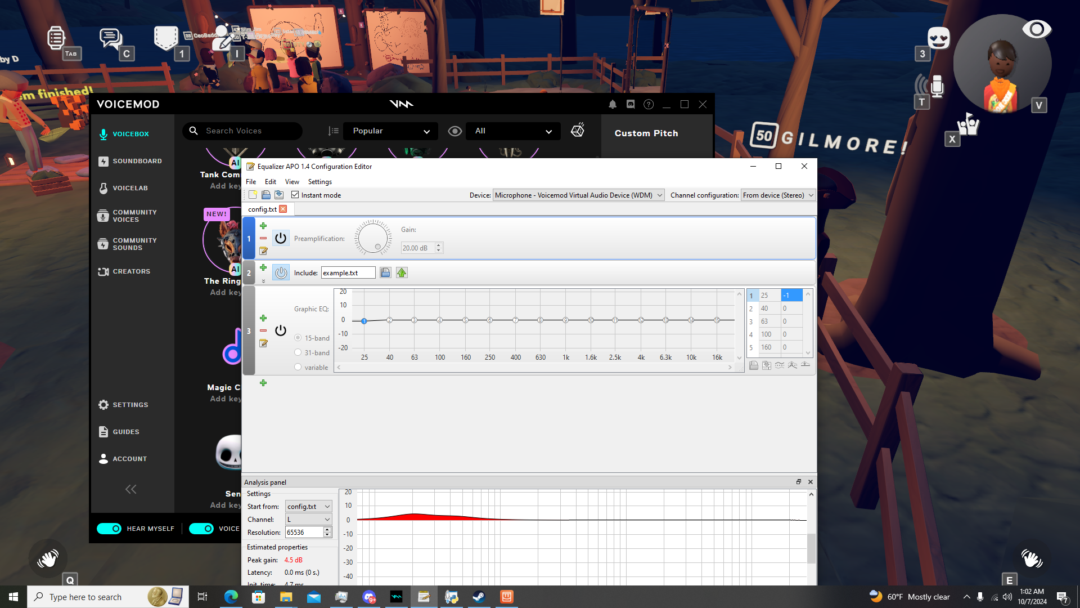Open the Settings menu in Equalizer APO
Image resolution: width=1080 pixels, height=608 pixels.
pos(319,181)
